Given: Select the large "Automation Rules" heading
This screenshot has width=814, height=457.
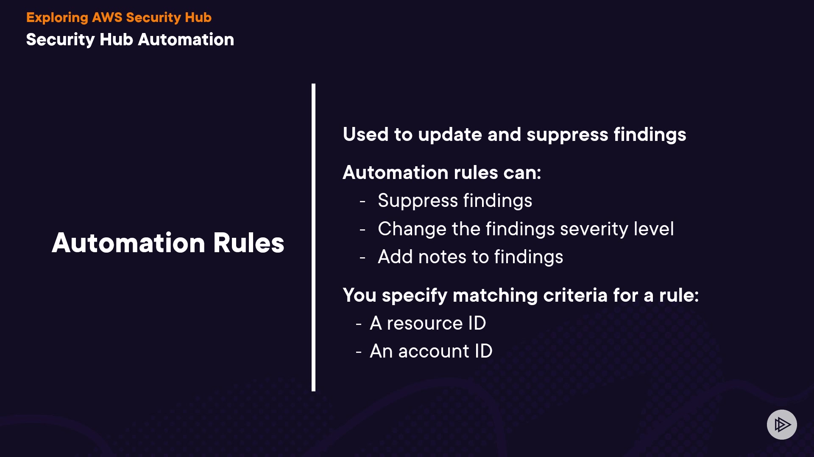Looking at the screenshot, I should (x=168, y=243).
